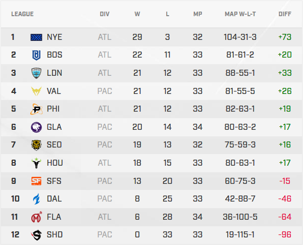This screenshot has height=245, width=303.
Task: Open the Shanghai Dragons logo icon
Action: pyautogui.click(x=37, y=234)
